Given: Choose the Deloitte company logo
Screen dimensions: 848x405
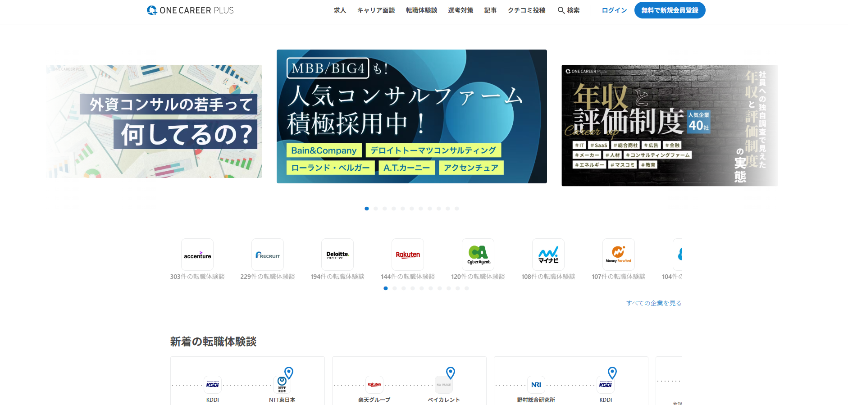Looking at the screenshot, I should 337,255.
